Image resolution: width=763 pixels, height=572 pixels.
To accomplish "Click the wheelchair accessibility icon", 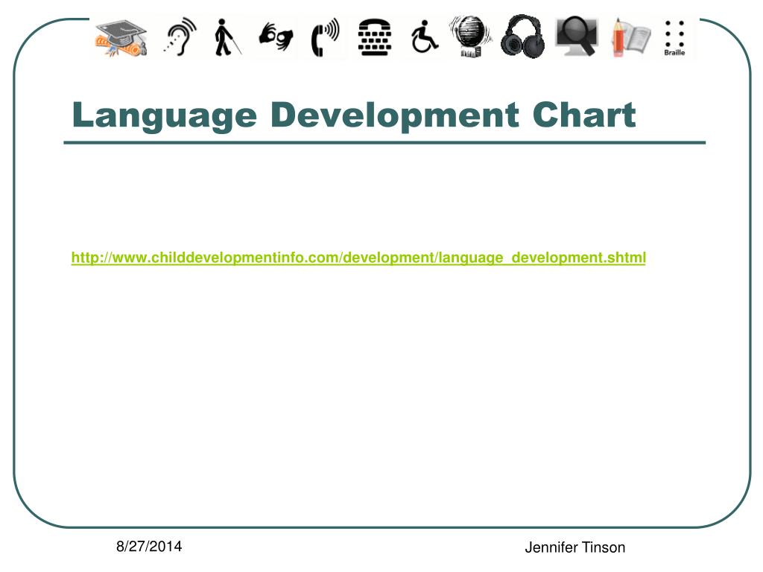I will pyautogui.click(x=424, y=37).
